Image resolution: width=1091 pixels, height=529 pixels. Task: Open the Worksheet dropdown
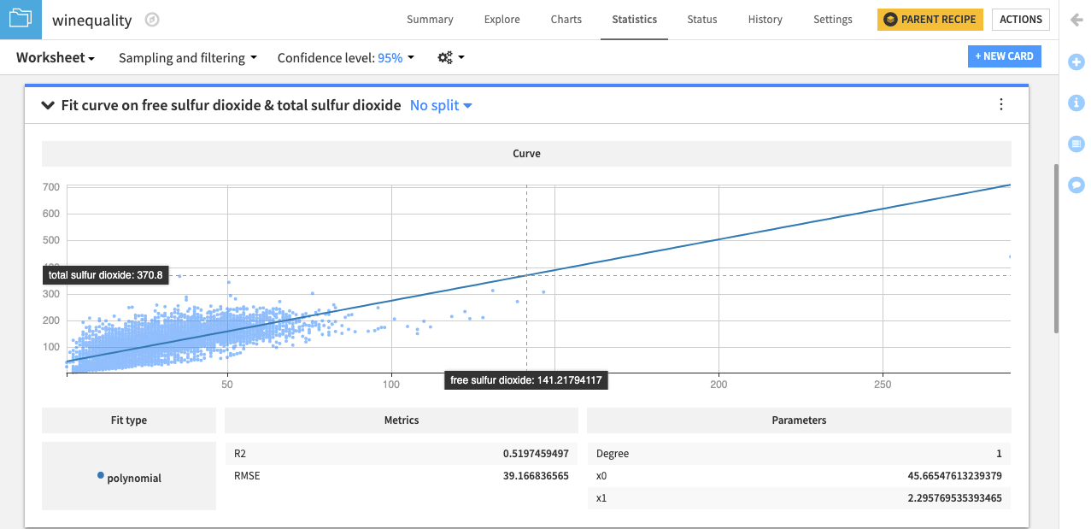click(x=54, y=57)
